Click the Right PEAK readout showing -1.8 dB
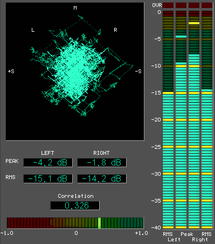 [102, 162]
